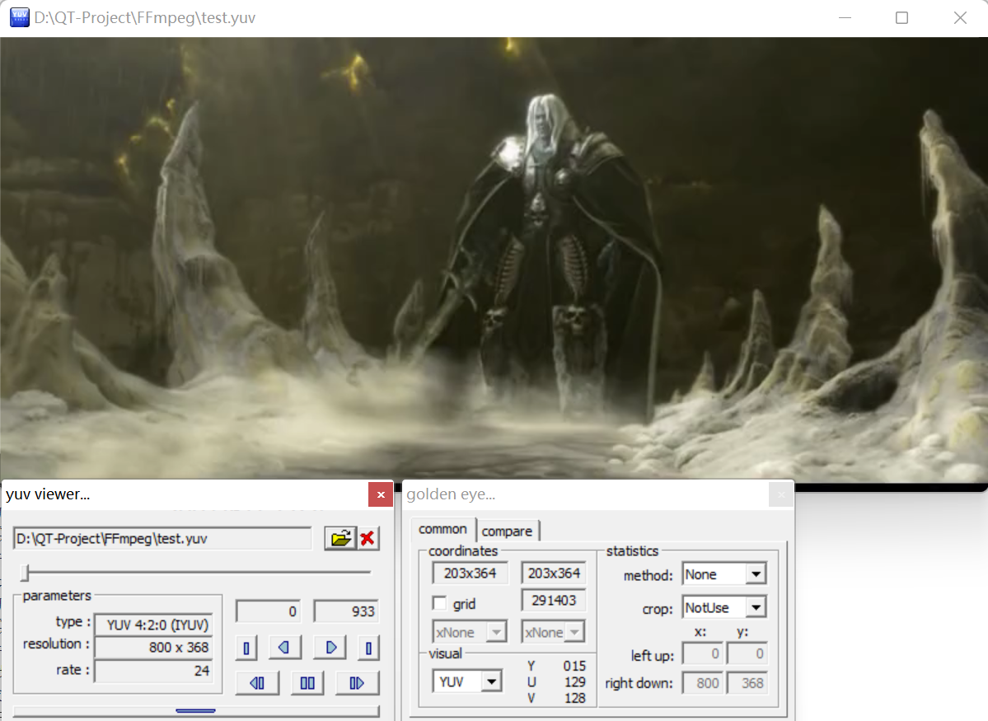Screen dimensions: 988x721
Task: Close the yuv viewer panel
Action: [381, 494]
